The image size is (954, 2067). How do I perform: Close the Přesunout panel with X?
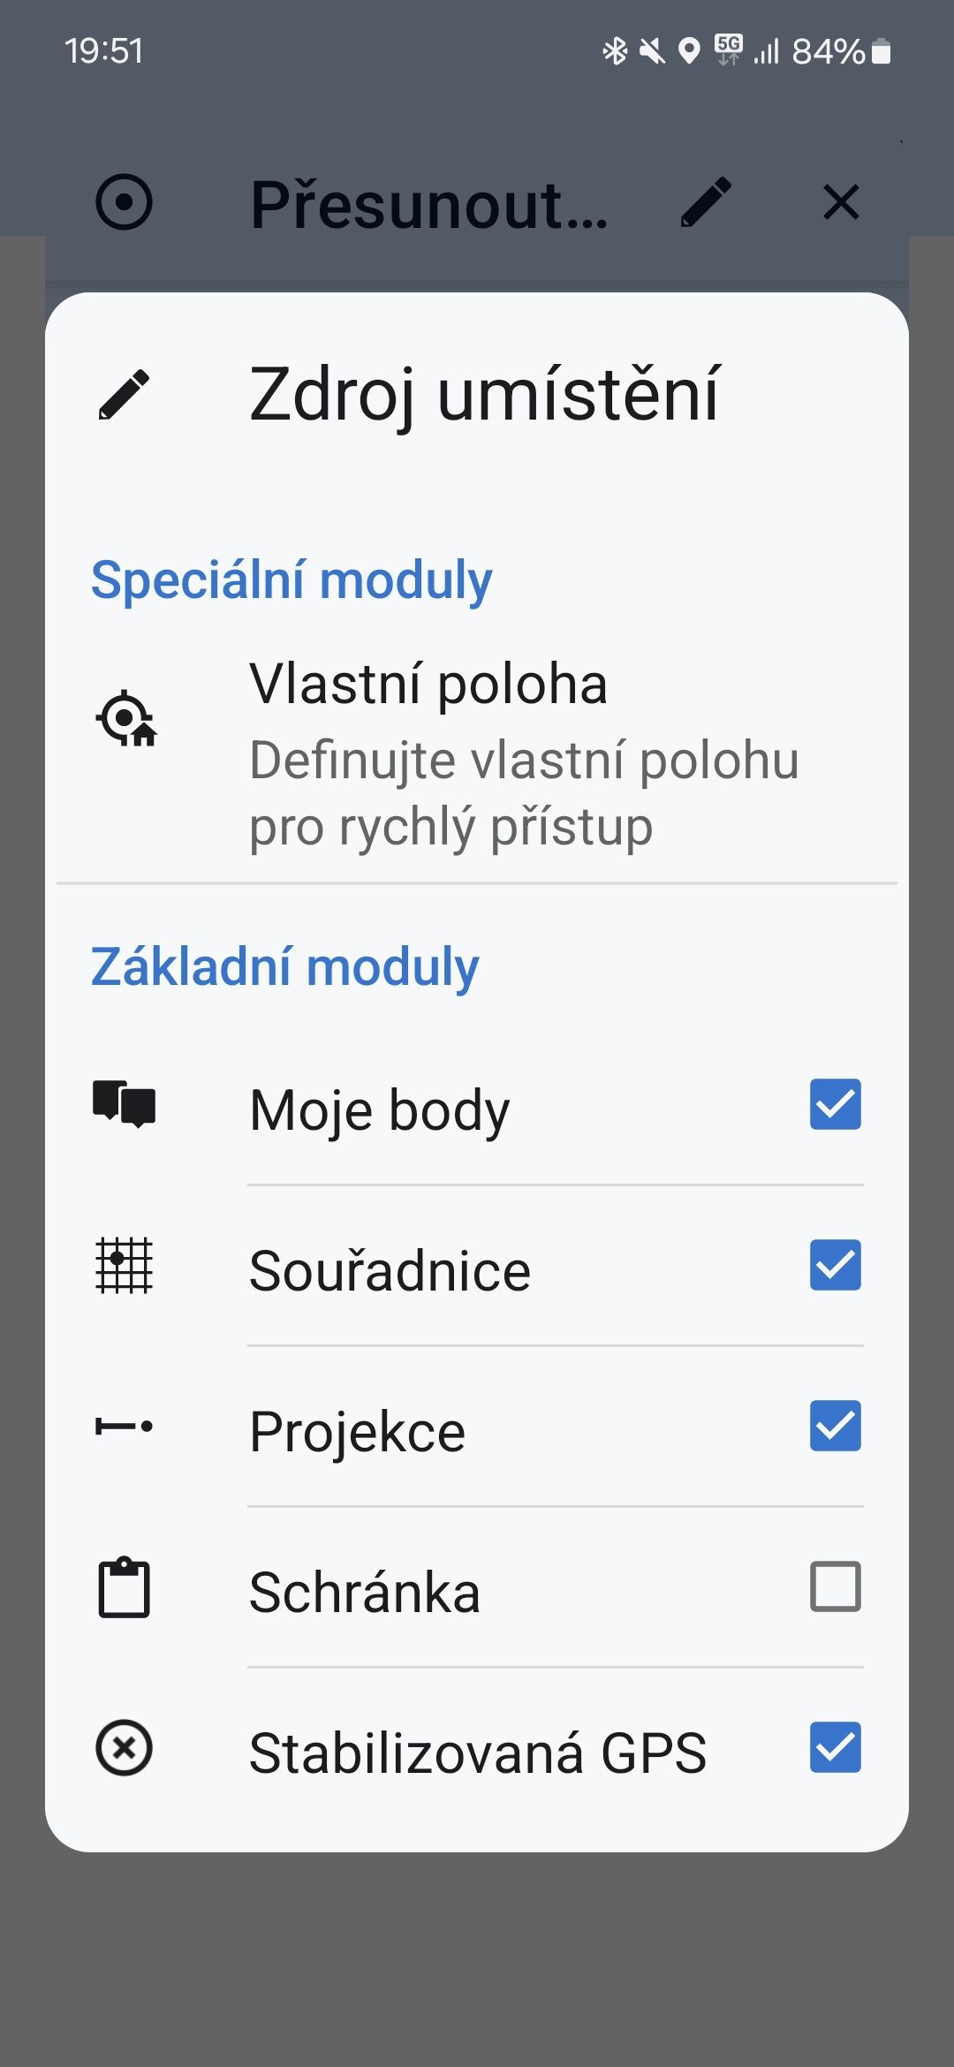[841, 202]
